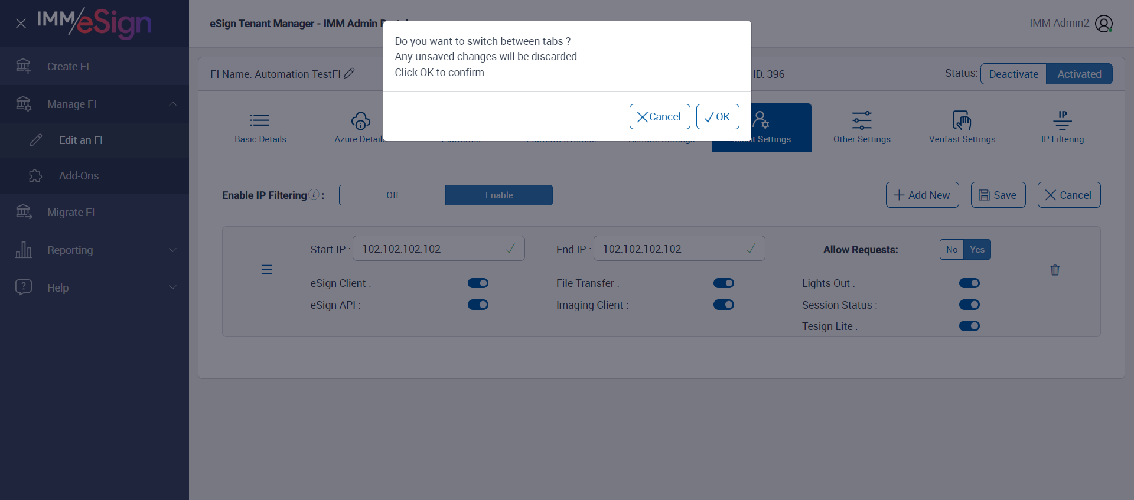This screenshot has height=500, width=1134.
Task: Select Migrate FI in sidebar
Action: [94, 212]
